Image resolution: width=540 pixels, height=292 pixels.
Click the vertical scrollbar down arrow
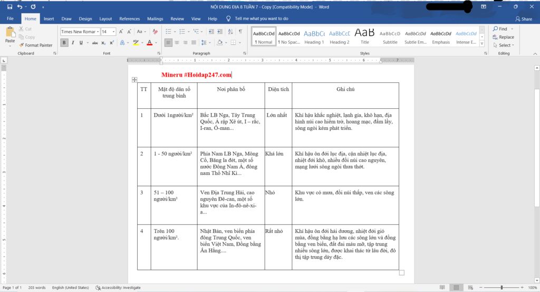click(536, 280)
